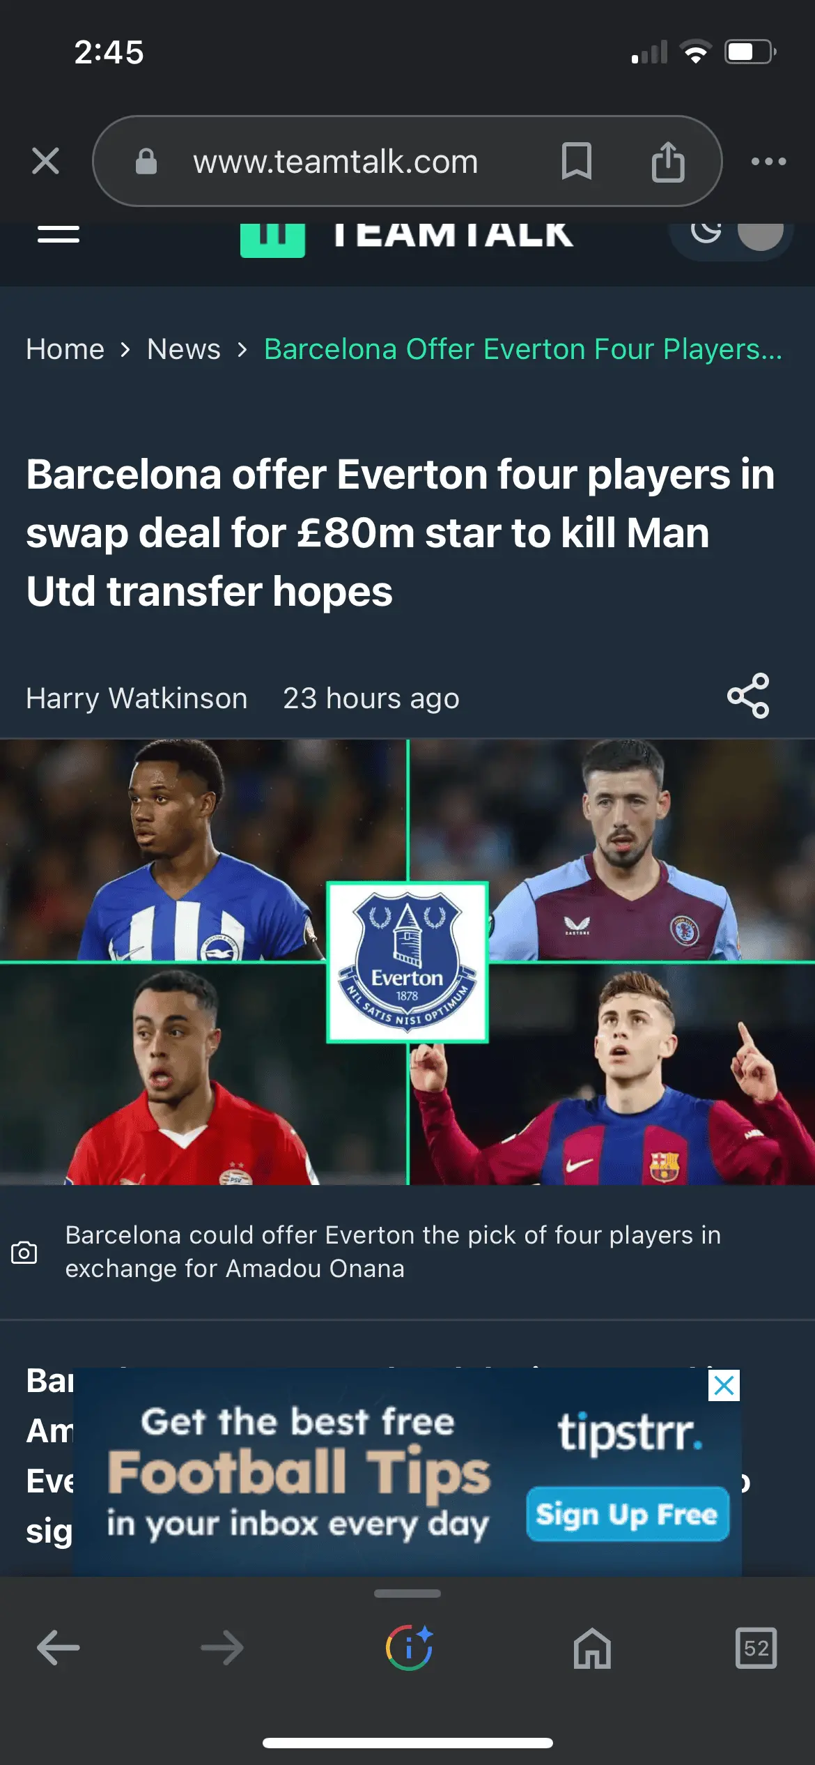The width and height of the screenshot is (815, 1765).
Task: Close the tipstrr ad banner
Action: [x=724, y=1385]
